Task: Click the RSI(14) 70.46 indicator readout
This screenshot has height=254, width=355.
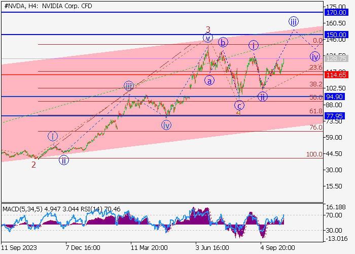Action: pyautogui.click(x=100, y=209)
